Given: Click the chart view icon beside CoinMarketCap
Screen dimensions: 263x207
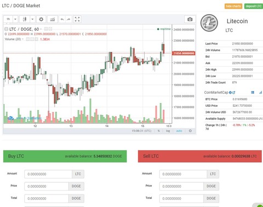Looking at the screenshot, I should pos(260,93).
